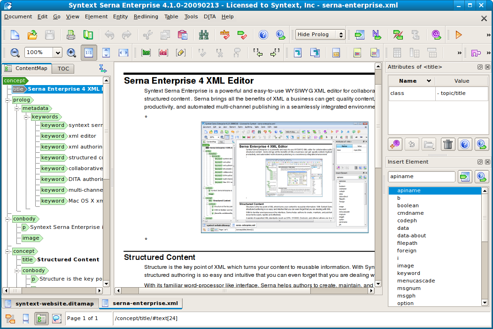This screenshot has width=493, height=329.
Task: Click the embedded screenshot image in document
Action: click(x=285, y=177)
